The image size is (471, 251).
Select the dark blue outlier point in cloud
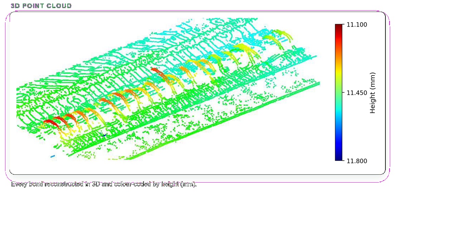104,135
